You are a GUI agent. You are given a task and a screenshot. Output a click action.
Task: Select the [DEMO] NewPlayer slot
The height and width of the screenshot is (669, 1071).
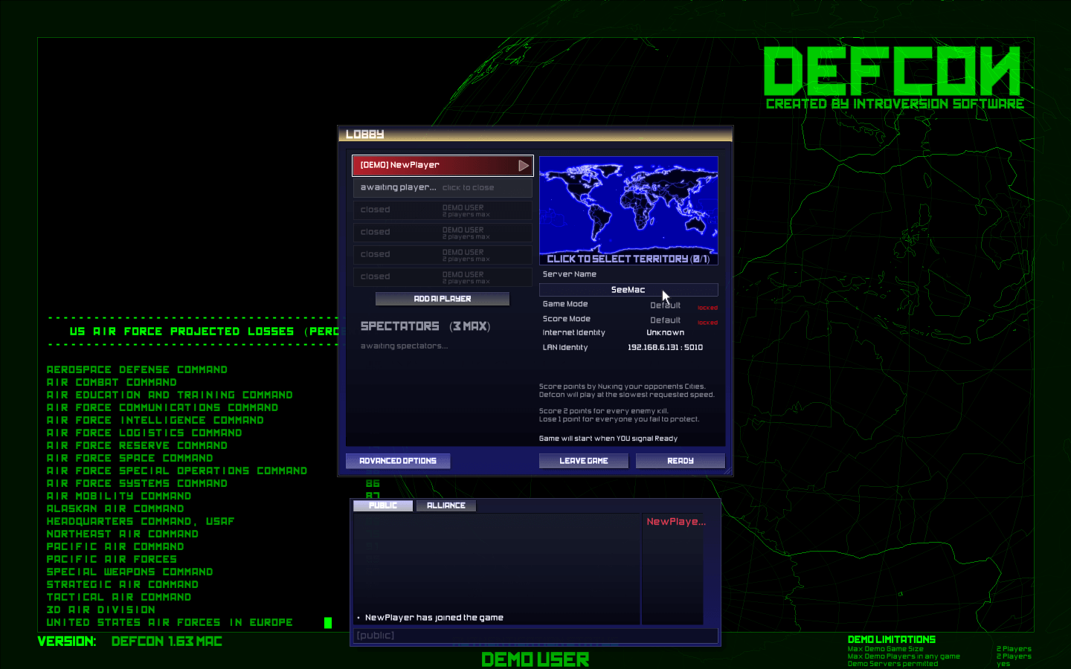point(443,166)
